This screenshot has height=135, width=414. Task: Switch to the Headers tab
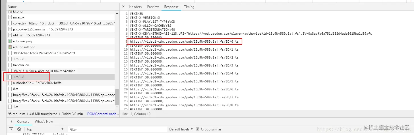click(x=135, y=7)
